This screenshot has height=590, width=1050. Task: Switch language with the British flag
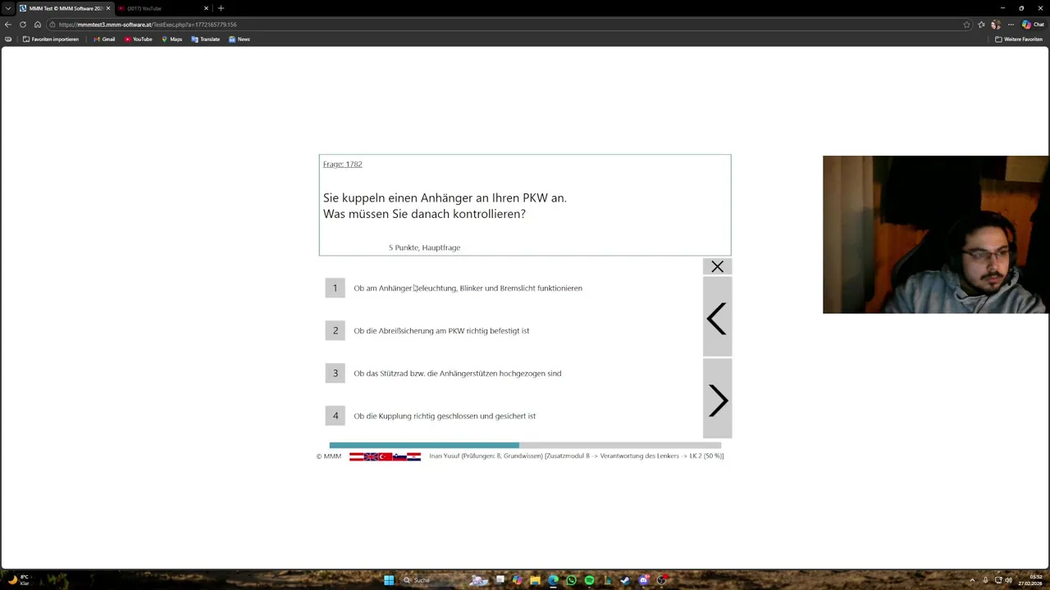tap(371, 456)
